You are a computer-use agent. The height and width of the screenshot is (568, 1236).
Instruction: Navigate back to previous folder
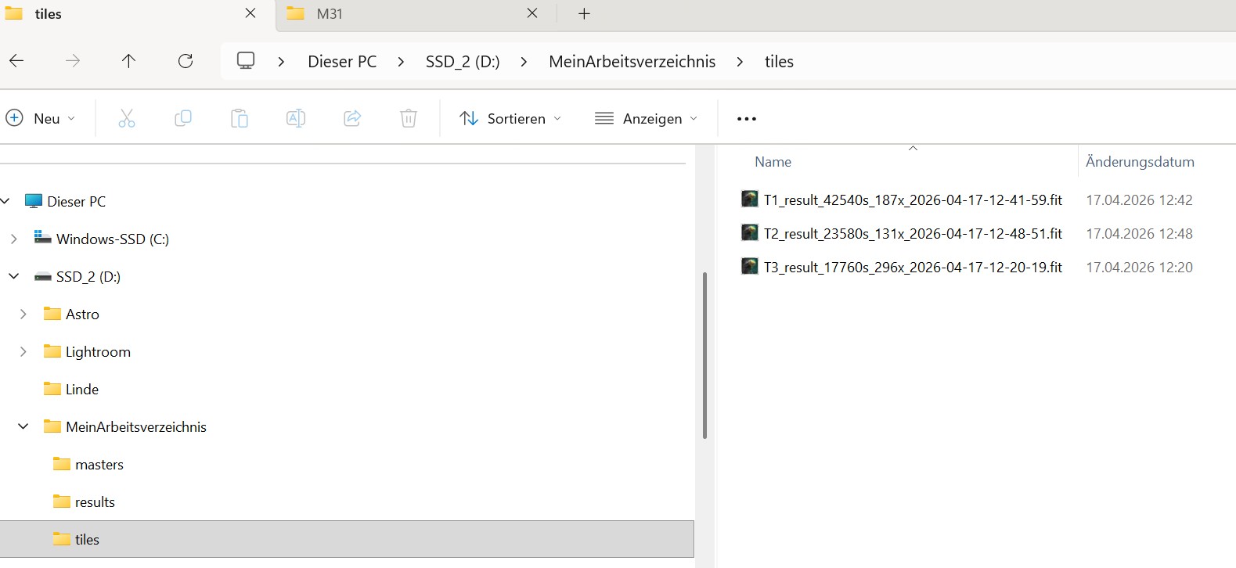pyautogui.click(x=16, y=61)
